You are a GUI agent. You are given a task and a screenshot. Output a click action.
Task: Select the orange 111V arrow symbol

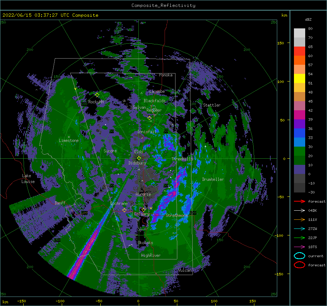click(299, 219)
